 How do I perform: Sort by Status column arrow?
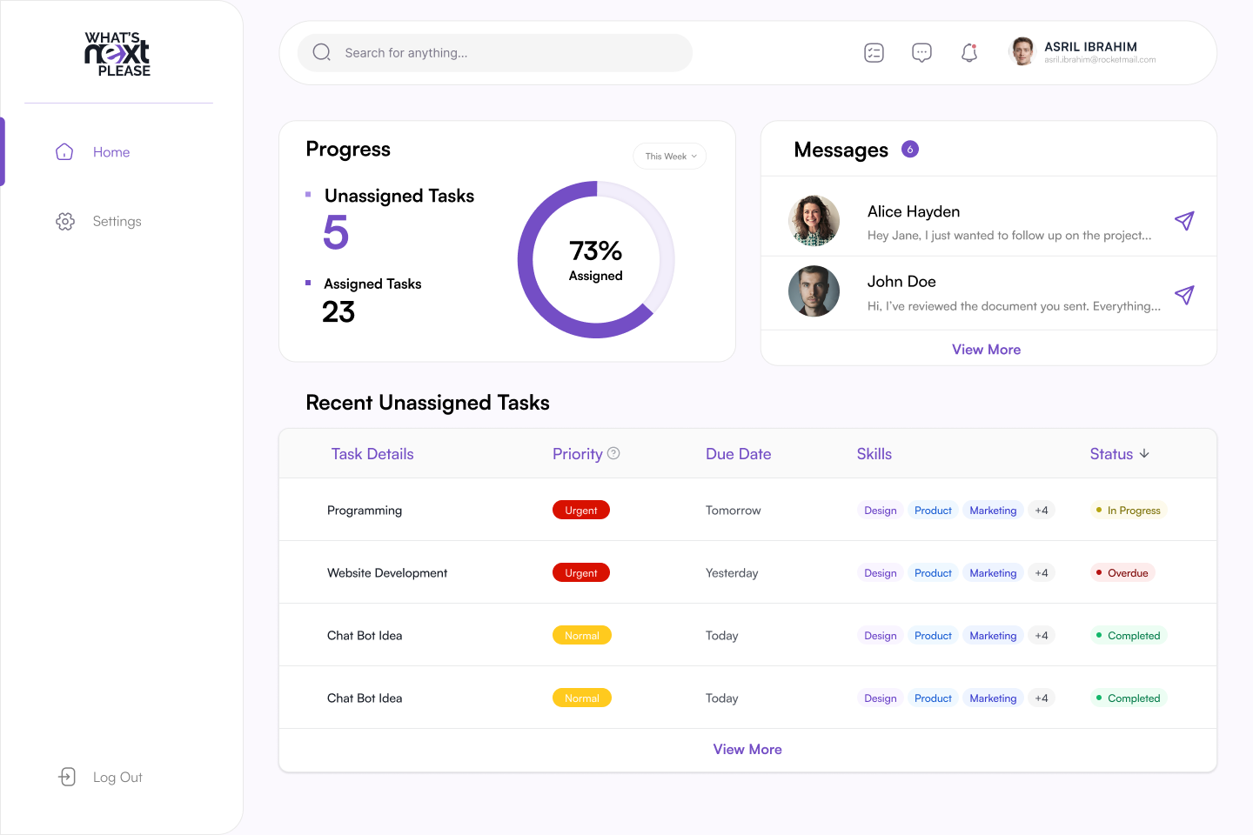(1144, 453)
